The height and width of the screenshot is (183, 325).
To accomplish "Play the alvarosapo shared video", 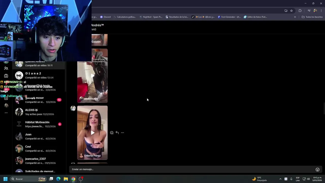I will pos(92,76).
